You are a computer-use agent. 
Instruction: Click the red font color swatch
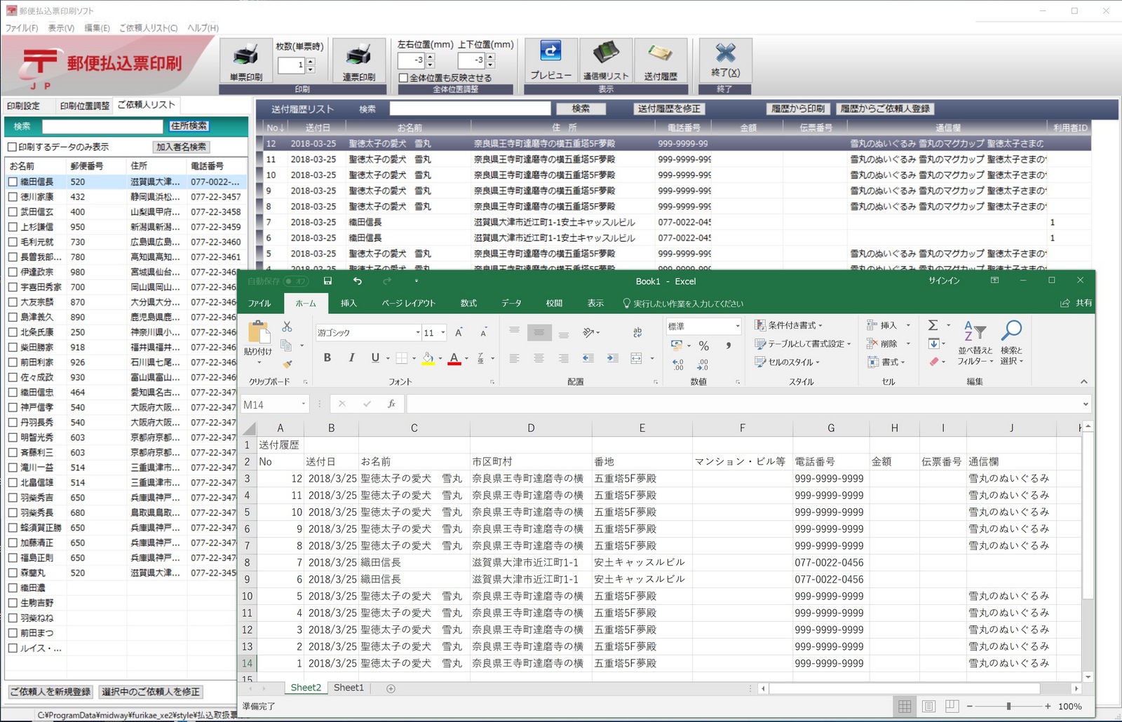tap(454, 358)
